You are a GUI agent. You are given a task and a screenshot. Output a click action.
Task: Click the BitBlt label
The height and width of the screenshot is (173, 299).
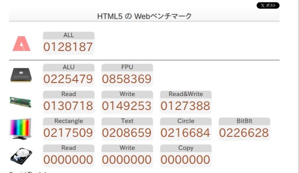point(244,121)
